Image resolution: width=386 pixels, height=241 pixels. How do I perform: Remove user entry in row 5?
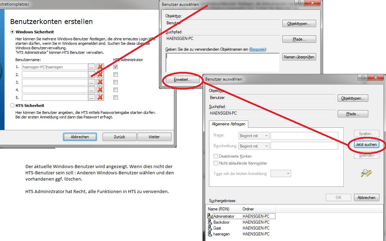point(100,98)
